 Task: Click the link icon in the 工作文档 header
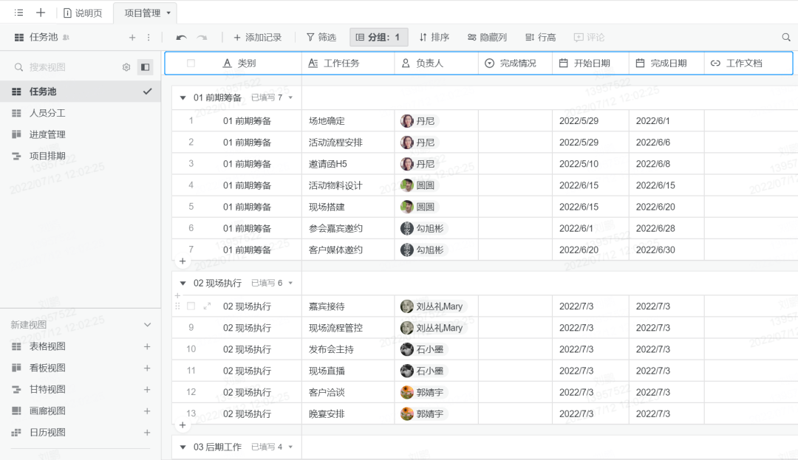point(715,63)
